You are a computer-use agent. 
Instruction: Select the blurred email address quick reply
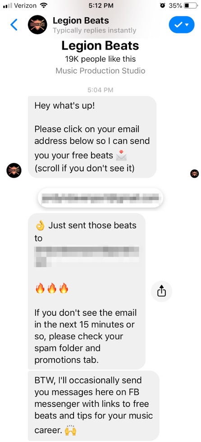pyautogui.click(x=100, y=198)
